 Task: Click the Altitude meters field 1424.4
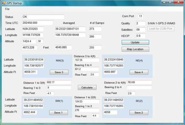[29, 41]
